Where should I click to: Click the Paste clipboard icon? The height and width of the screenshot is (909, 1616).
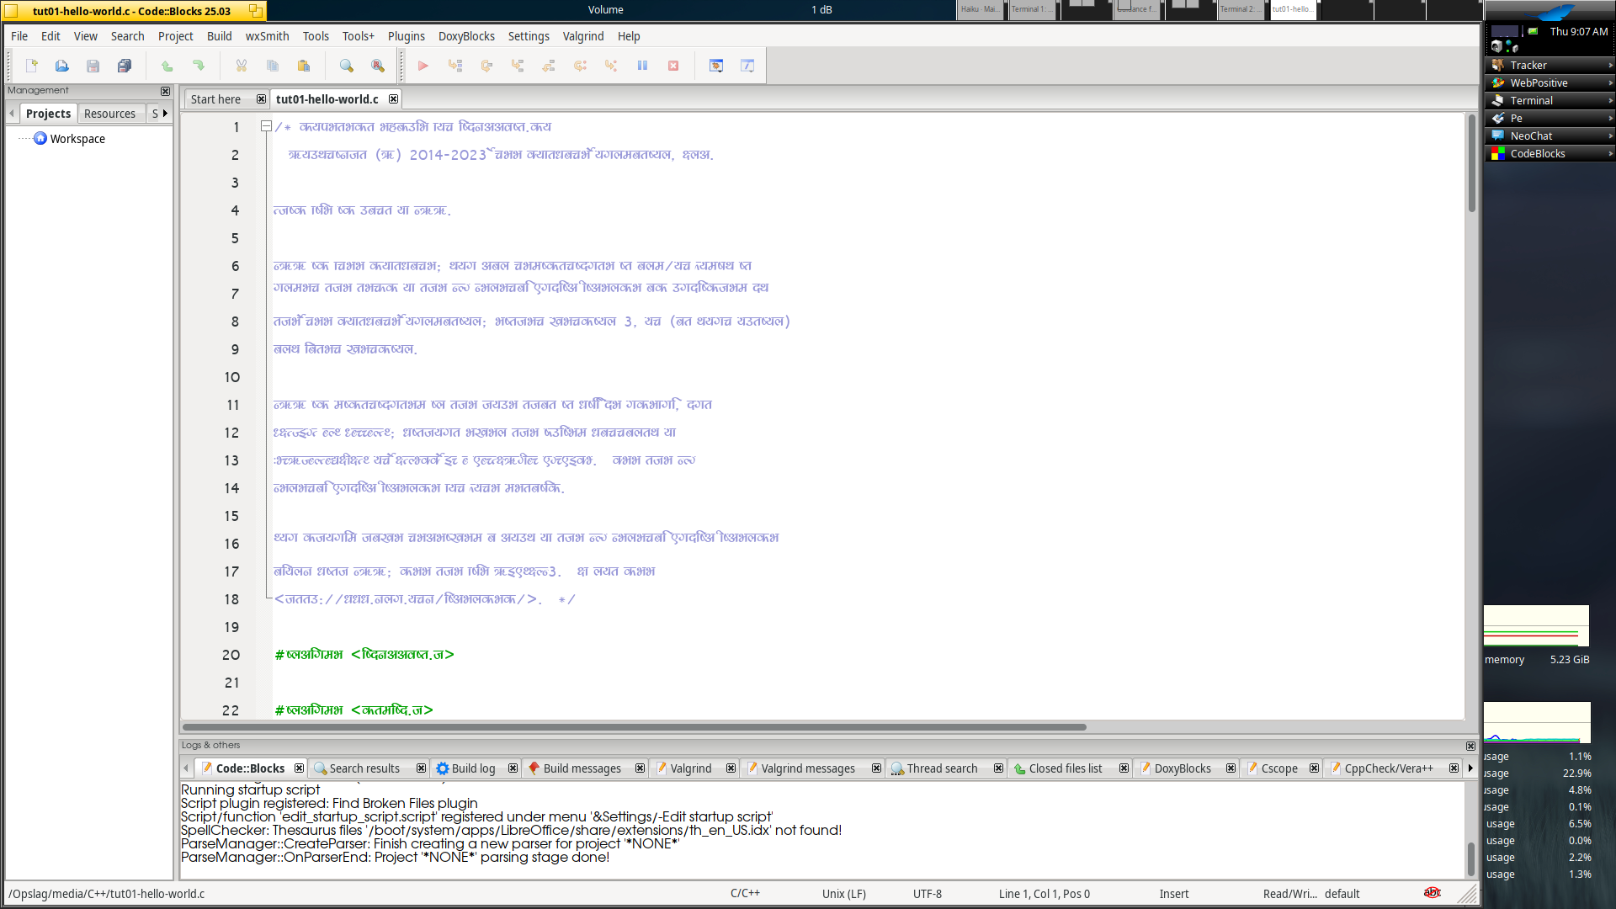304,66
